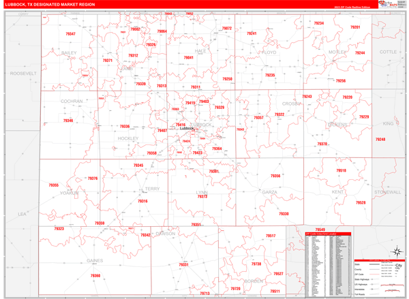Click ZIP code 79355 label

(53, 185)
